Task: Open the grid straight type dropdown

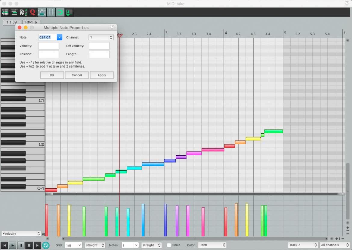Action: tap(95, 245)
